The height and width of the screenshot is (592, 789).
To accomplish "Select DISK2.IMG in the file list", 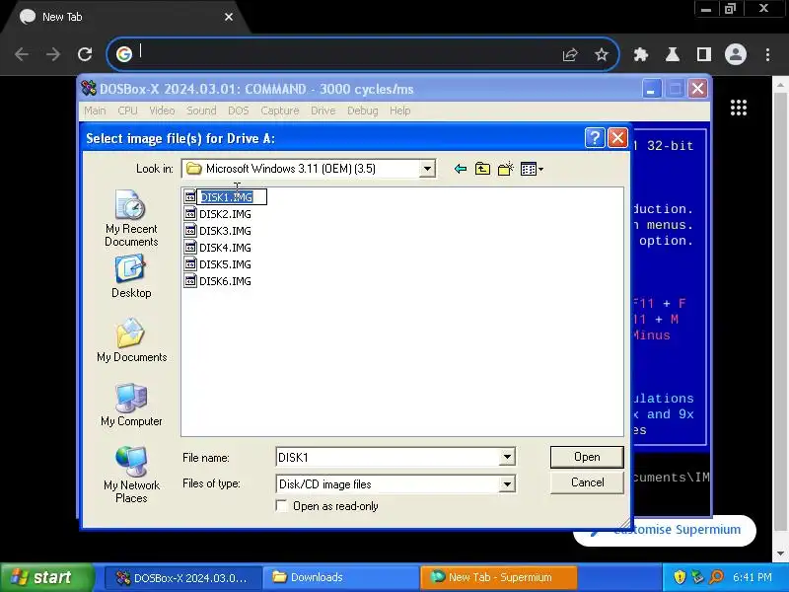I will point(218,214).
